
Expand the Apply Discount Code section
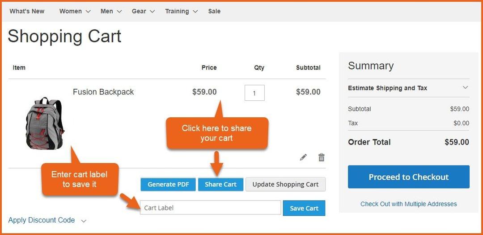pos(47,220)
